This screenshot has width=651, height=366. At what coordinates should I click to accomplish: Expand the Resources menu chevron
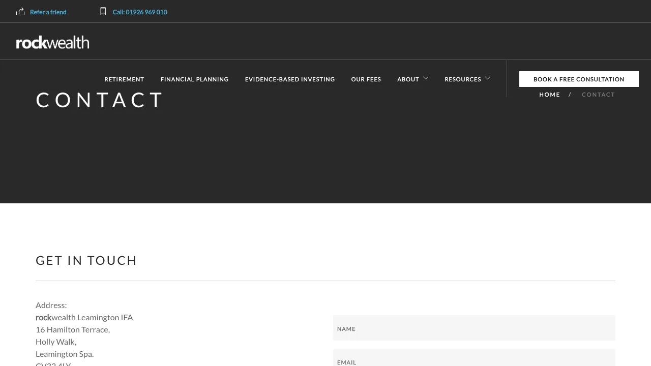click(487, 78)
